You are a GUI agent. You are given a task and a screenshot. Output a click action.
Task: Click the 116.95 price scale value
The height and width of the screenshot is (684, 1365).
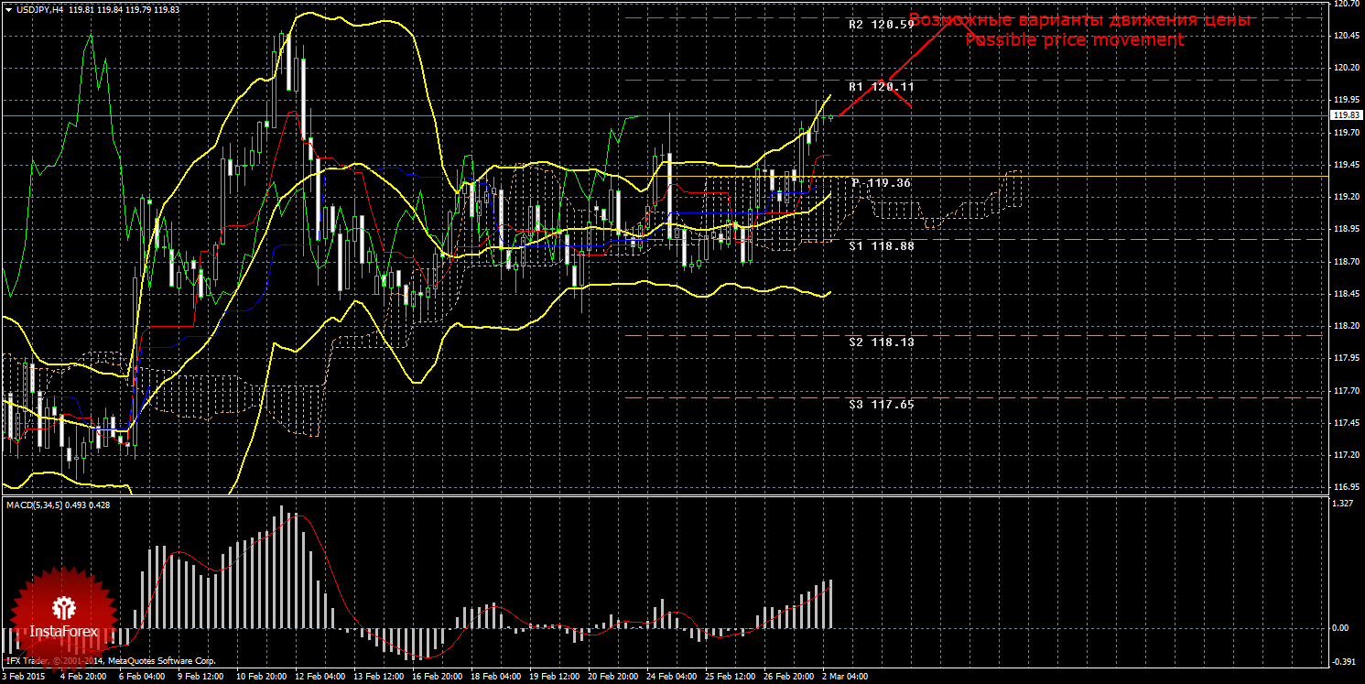click(x=1345, y=487)
